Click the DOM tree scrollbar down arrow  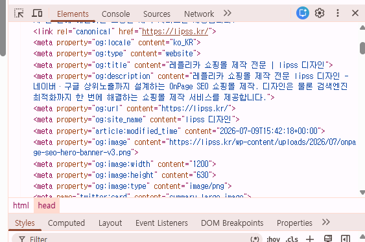[362, 192]
